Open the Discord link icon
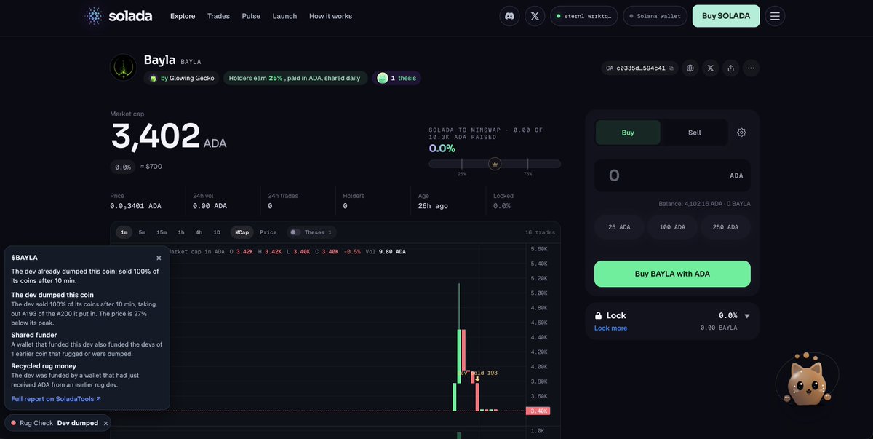The width and height of the screenshot is (873, 439). (x=509, y=16)
